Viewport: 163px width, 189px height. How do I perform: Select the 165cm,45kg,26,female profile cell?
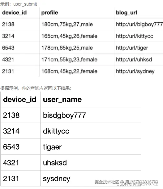point(69,36)
